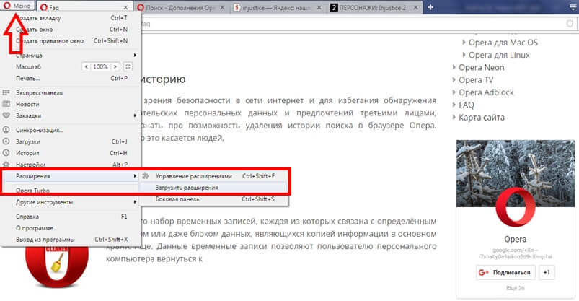This screenshot has height=301, width=579.
Task: Open a new tab with plus button
Action: 430,7
